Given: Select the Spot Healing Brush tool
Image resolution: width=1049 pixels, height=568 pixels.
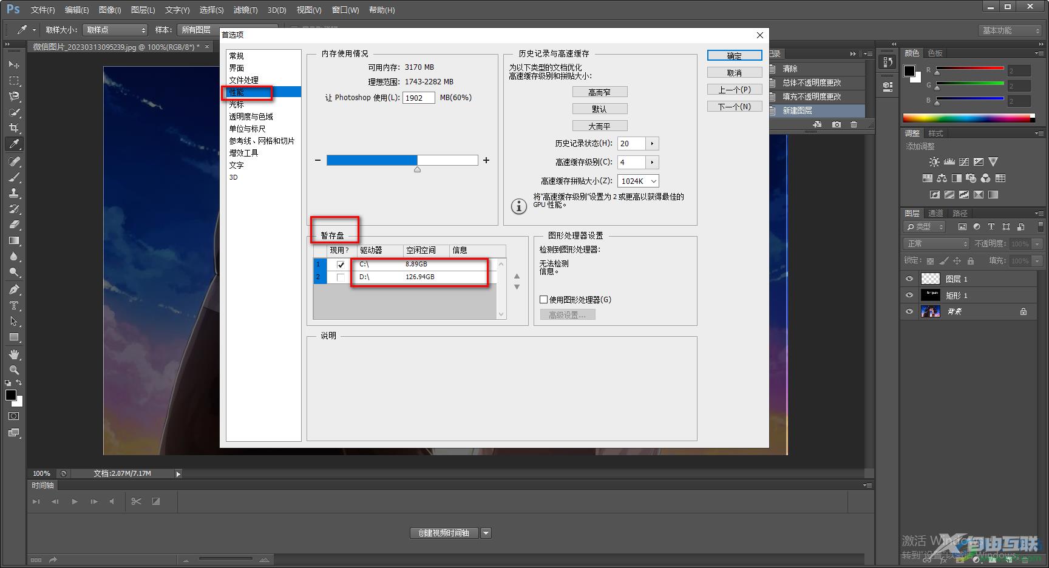Looking at the screenshot, I should tap(13, 161).
